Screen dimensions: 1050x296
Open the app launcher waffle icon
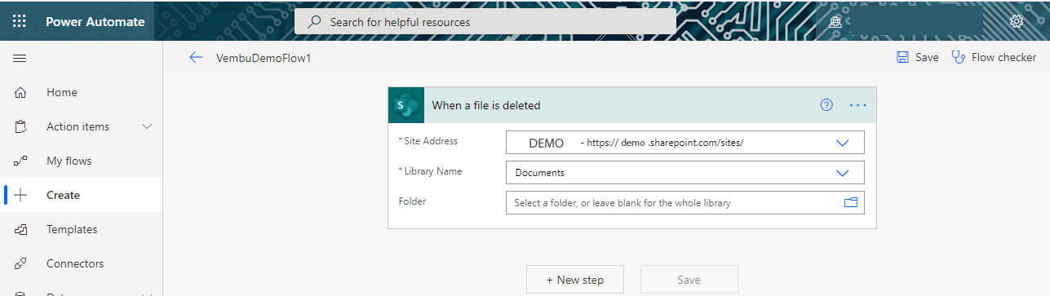(20, 21)
